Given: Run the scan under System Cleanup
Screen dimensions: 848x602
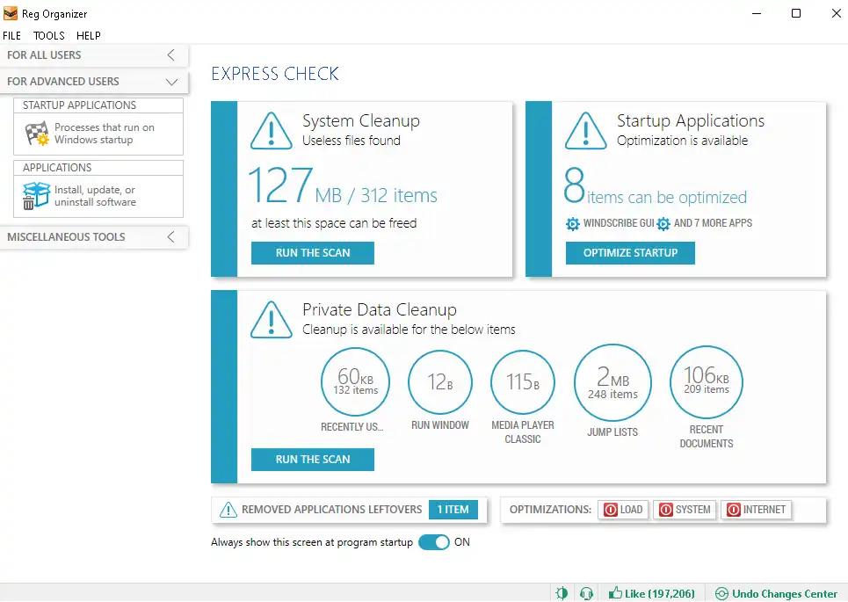Looking at the screenshot, I should point(313,253).
